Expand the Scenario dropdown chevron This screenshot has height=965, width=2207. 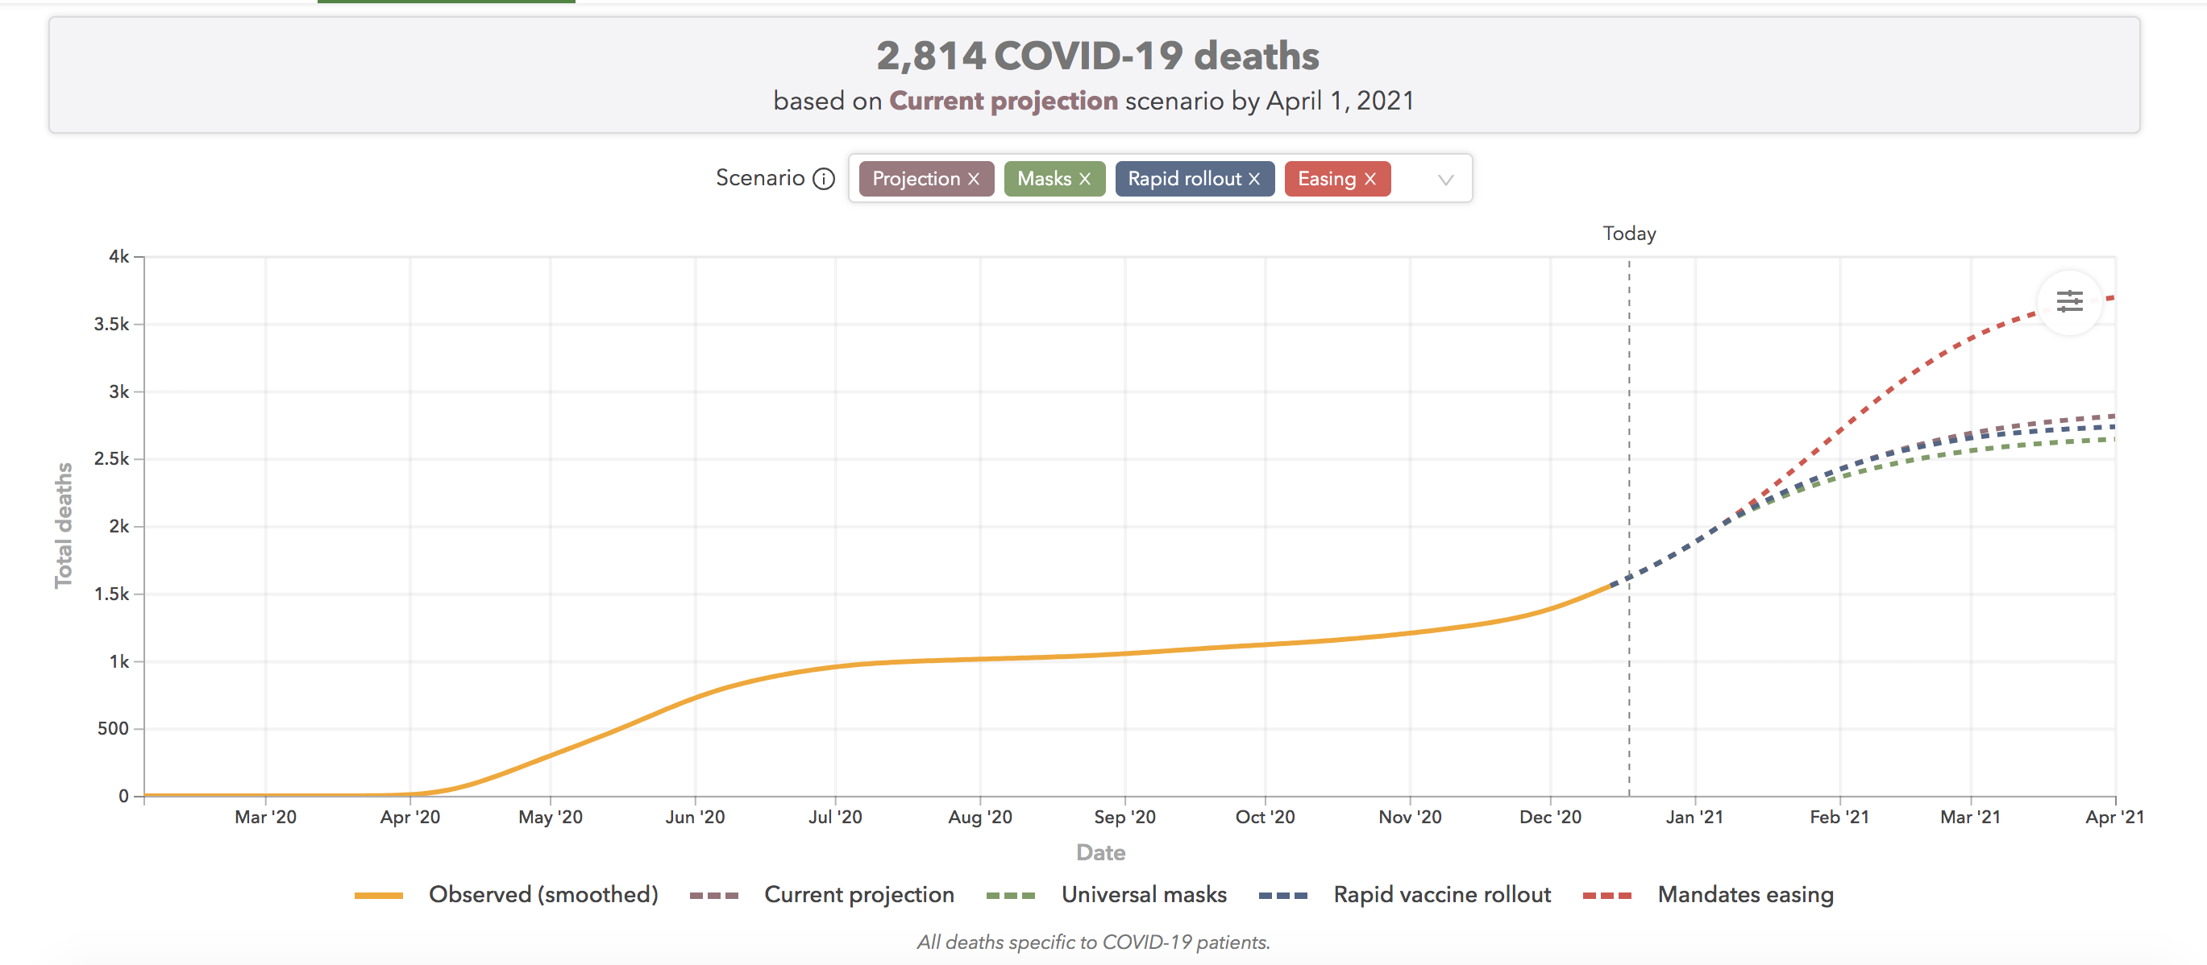click(x=1445, y=180)
